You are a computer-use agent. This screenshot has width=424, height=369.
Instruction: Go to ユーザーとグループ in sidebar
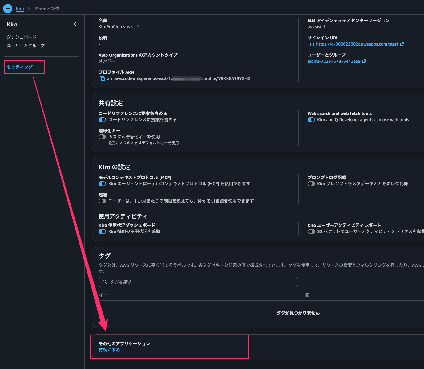26,46
